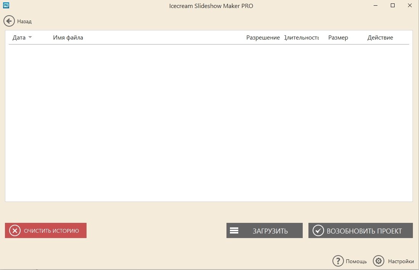Click the Помощь text link
419x270 pixels.
(356, 262)
